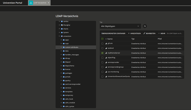
Task: Expand the udm_hook tree node
Action: click(61, 99)
